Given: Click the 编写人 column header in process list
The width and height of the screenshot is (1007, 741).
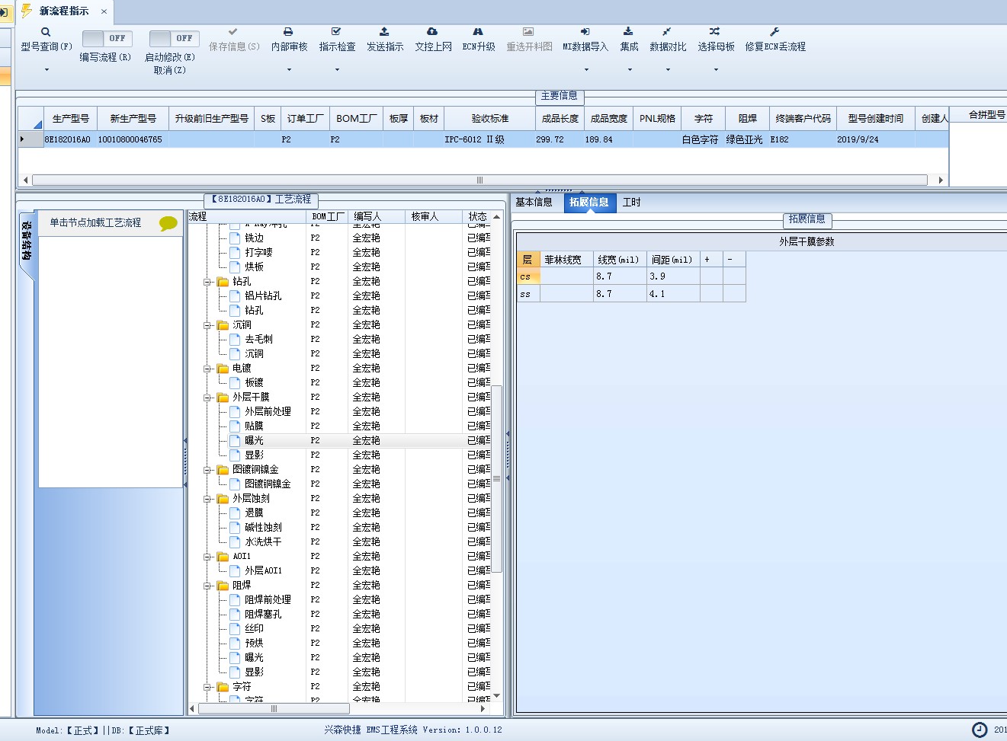Looking at the screenshot, I should coord(377,216).
